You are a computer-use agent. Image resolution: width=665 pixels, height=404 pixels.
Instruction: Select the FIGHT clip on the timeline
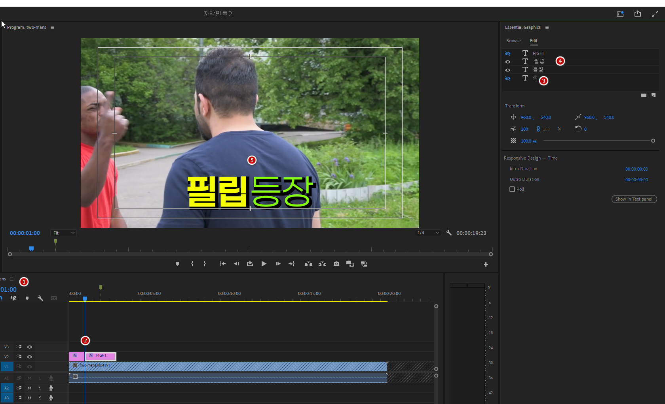pyautogui.click(x=101, y=356)
